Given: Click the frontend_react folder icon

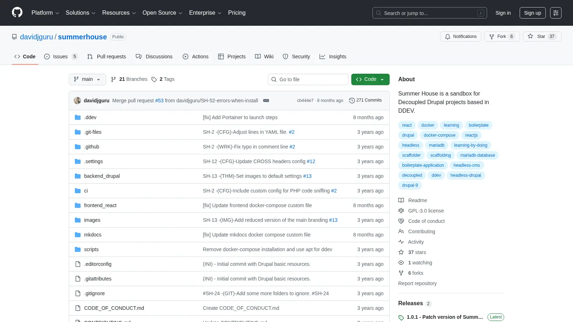Looking at the screenshot, I should [x=78, y=205].
